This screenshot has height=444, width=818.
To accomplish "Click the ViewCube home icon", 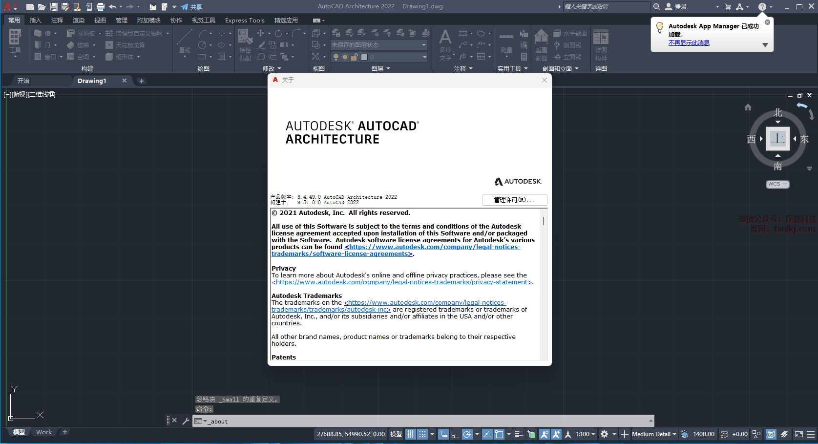I will [x=748, y=107].
